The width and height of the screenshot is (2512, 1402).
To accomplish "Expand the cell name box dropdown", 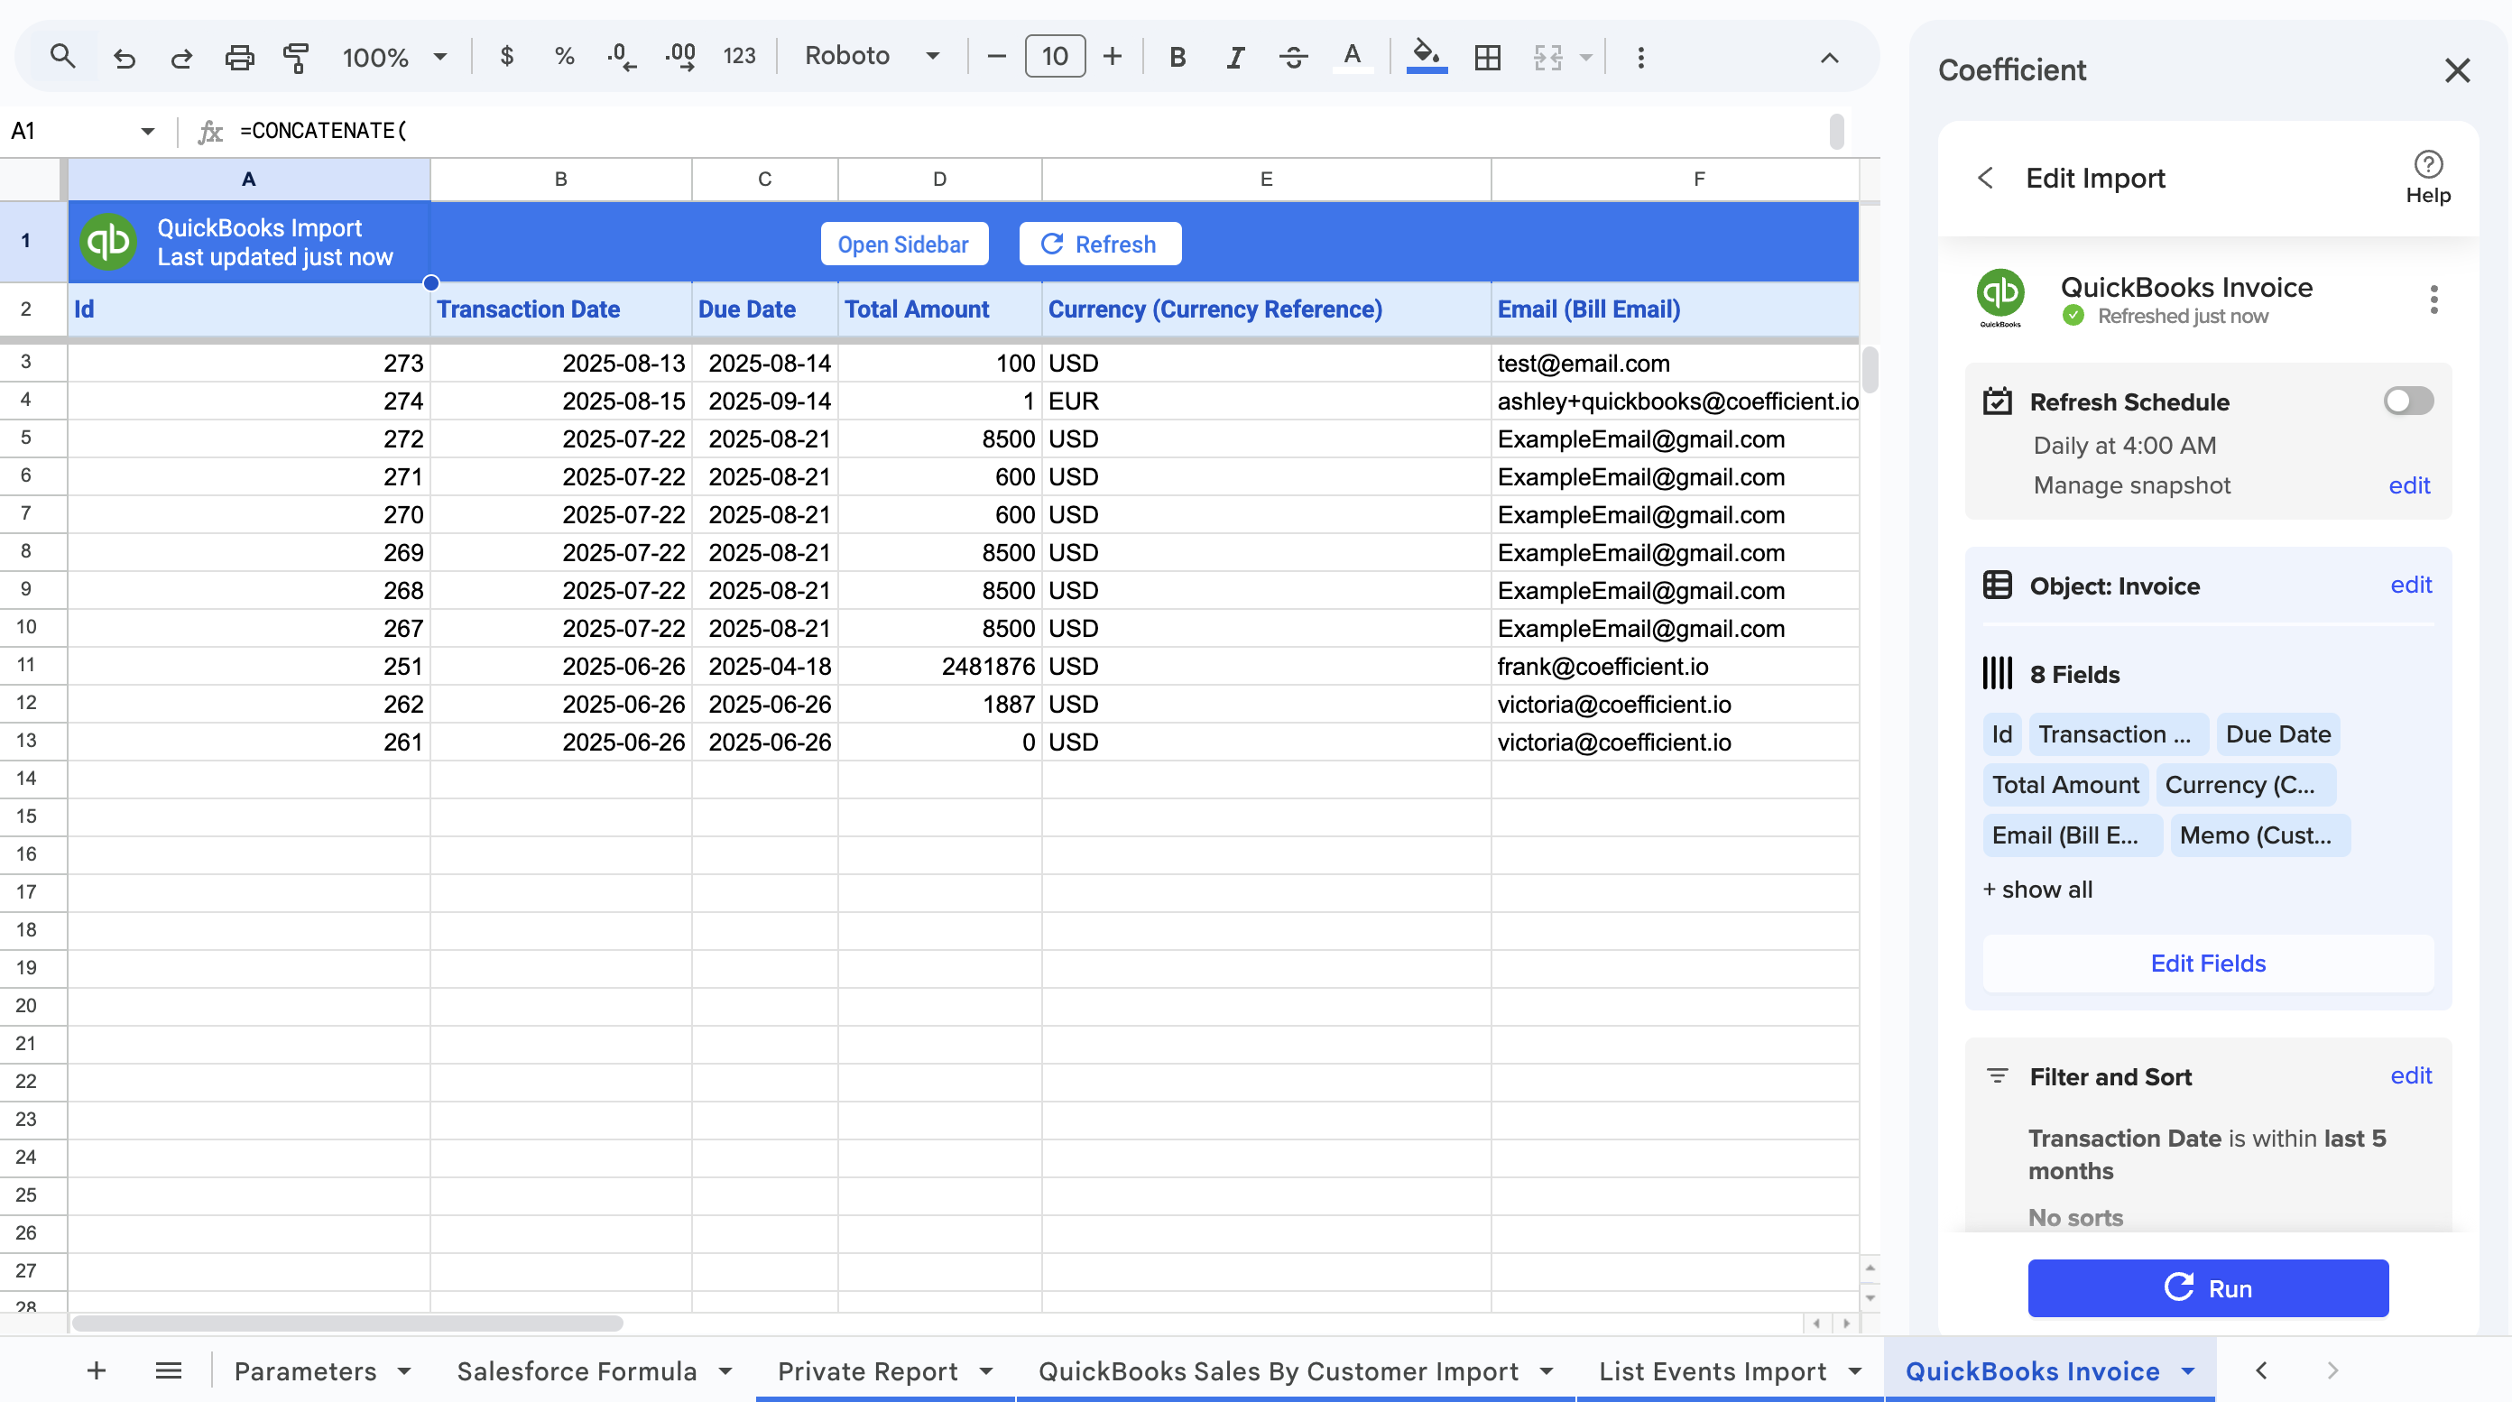I will pyautogui.click(x=147, y=131).
